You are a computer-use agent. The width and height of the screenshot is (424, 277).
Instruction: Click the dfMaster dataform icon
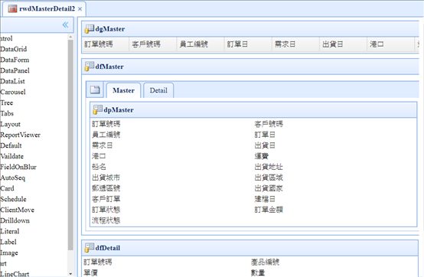point(89,67)
